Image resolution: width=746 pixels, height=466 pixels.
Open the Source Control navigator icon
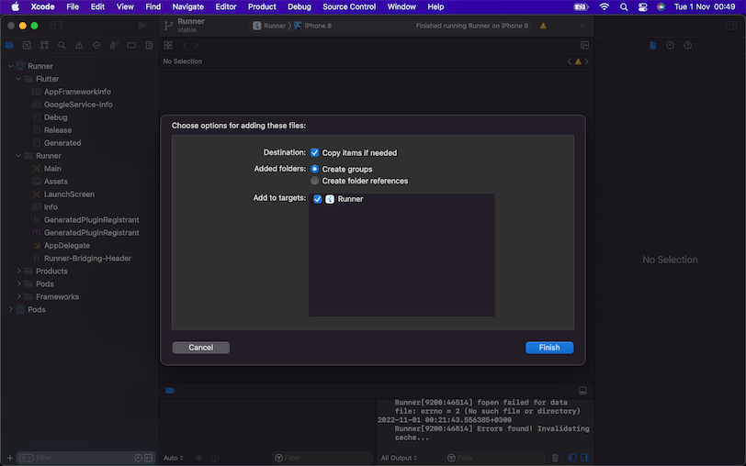pyautogui.click(x=27, y=45)
